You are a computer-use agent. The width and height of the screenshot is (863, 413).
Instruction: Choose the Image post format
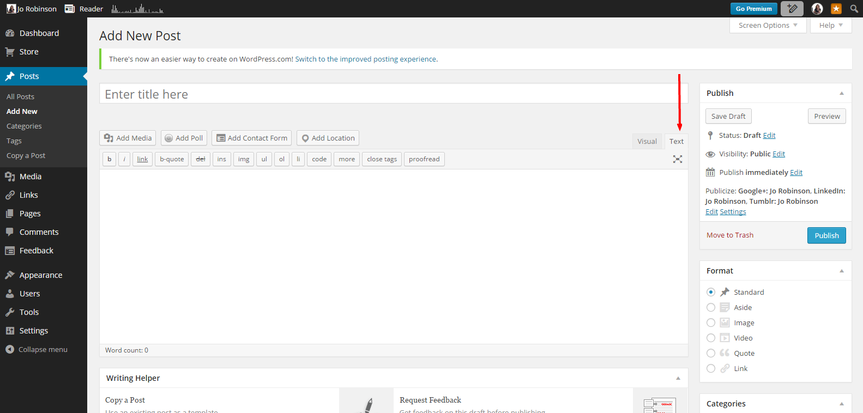click(711, 323)
